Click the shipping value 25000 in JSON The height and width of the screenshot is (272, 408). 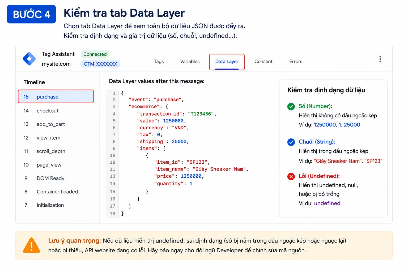(179, 142)
